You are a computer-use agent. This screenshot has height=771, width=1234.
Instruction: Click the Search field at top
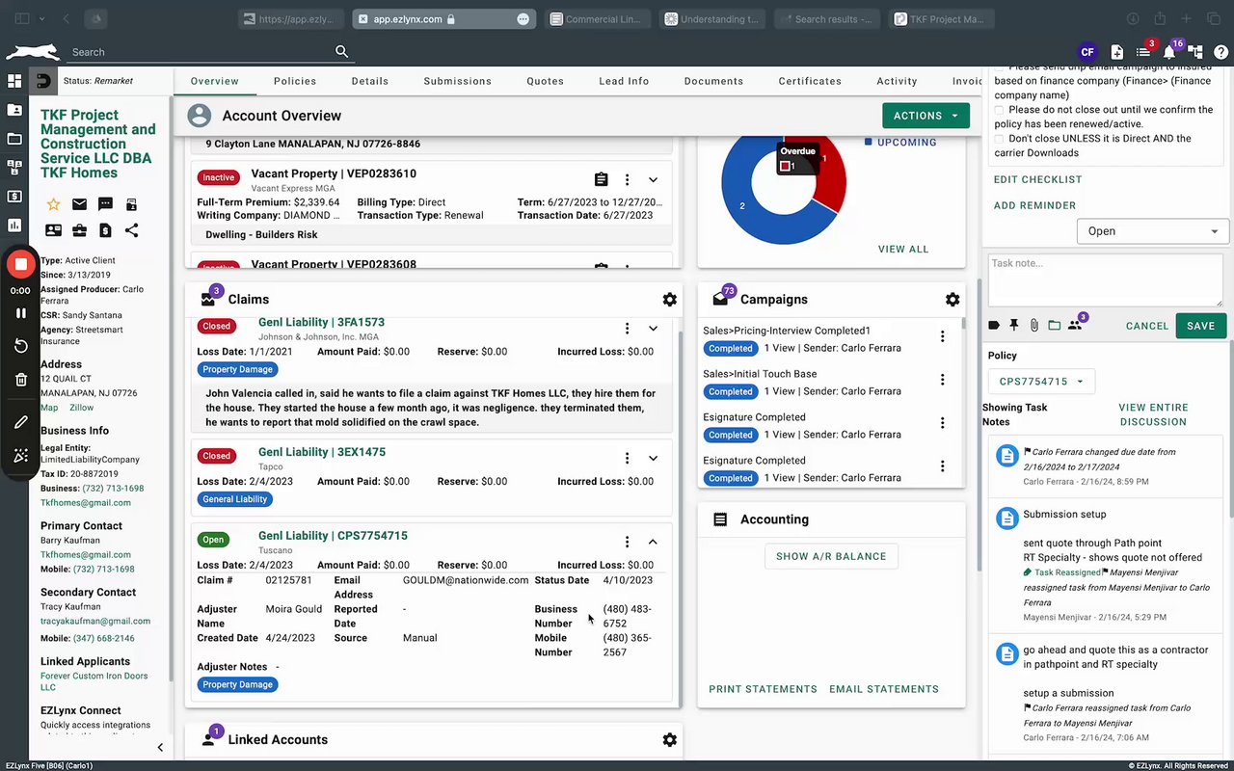click(x=202, y=52)
